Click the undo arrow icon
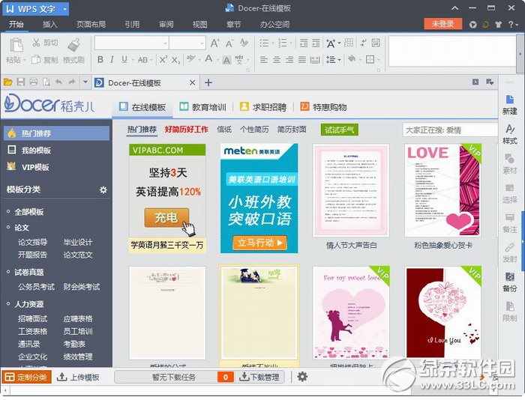Screen dimensions: 525x400 click(59, 82)
